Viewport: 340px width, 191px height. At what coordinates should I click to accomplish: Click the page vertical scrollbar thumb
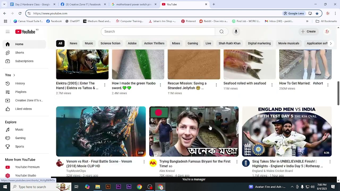click(338, 93)
